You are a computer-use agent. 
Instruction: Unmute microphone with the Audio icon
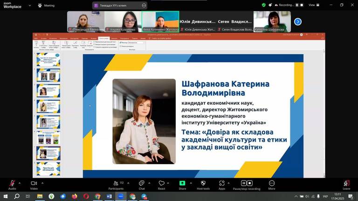(x=12, y=183)
